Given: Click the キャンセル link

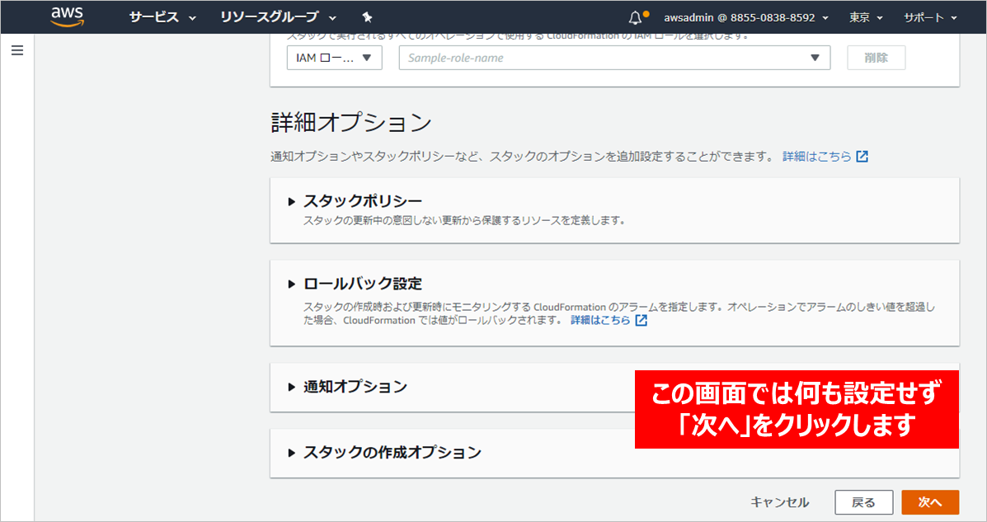Looking at the screenshot, I should (779, 502).
